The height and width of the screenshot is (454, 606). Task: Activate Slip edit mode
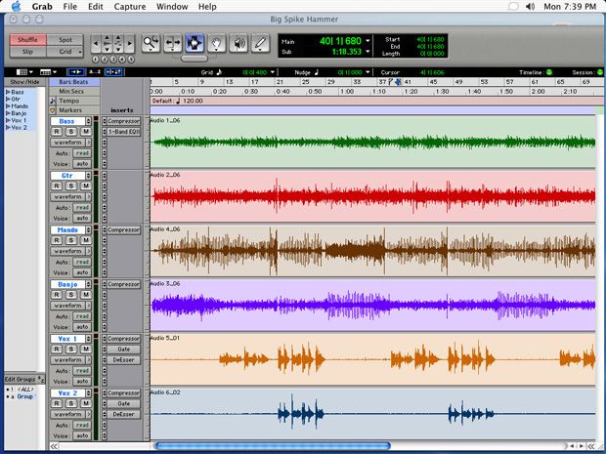(27, 52)
